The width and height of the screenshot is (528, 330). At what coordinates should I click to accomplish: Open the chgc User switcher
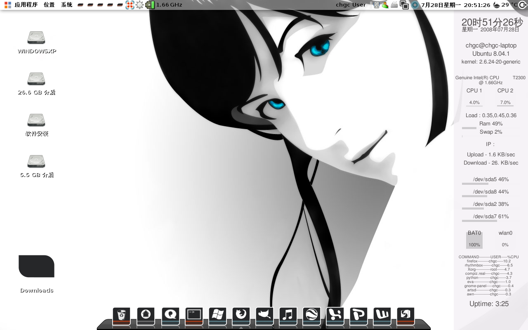[351, 5]
